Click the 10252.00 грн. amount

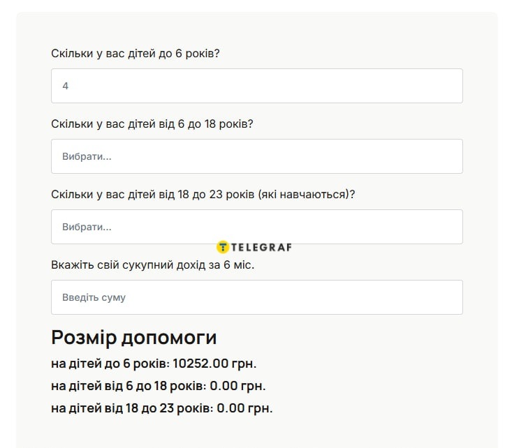pos(214,364)
